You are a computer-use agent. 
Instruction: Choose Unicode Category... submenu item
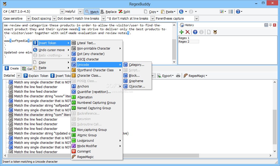click(x=137, y=65)
